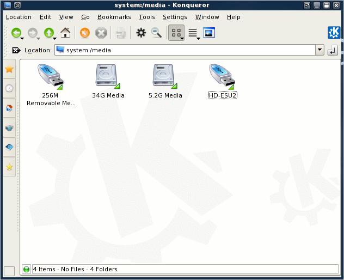Select the 5.2G Media hard disk
This screenshot has width=344, height=280.
pos(165,81)
